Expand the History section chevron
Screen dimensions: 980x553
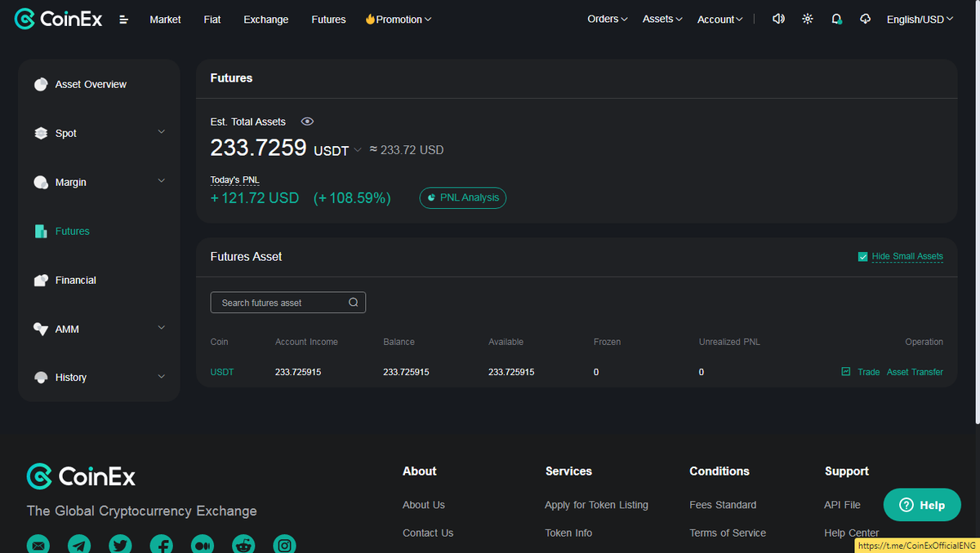(161, 376)
